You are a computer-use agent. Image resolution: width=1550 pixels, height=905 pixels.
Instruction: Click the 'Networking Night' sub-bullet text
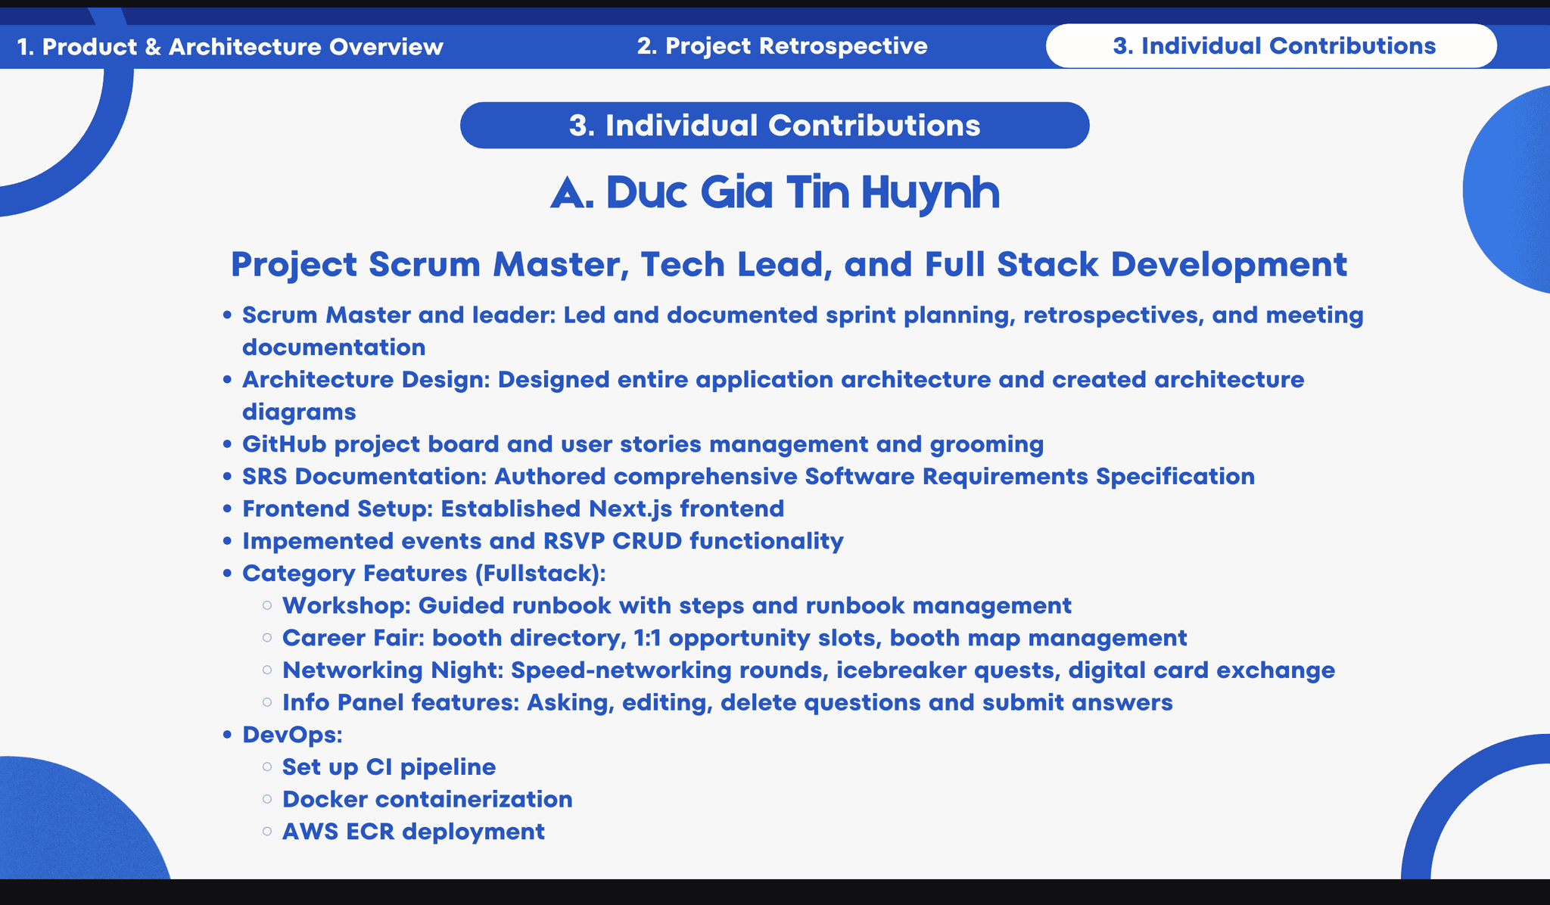point(808,670)
